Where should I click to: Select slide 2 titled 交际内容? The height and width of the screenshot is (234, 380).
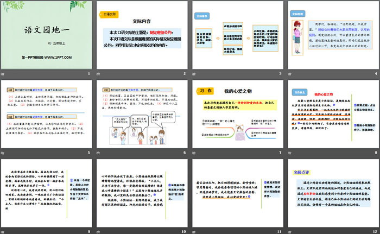coord(142,35)
